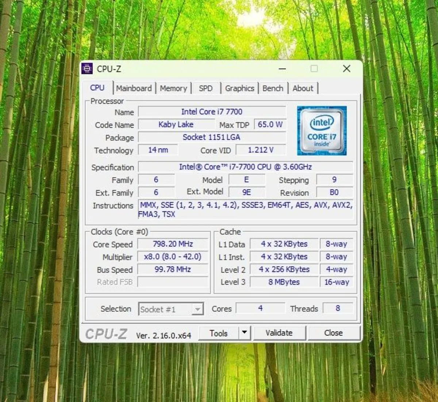Minimize the CPU-Z window
The image size is (438, 402).
pos(283,69)
